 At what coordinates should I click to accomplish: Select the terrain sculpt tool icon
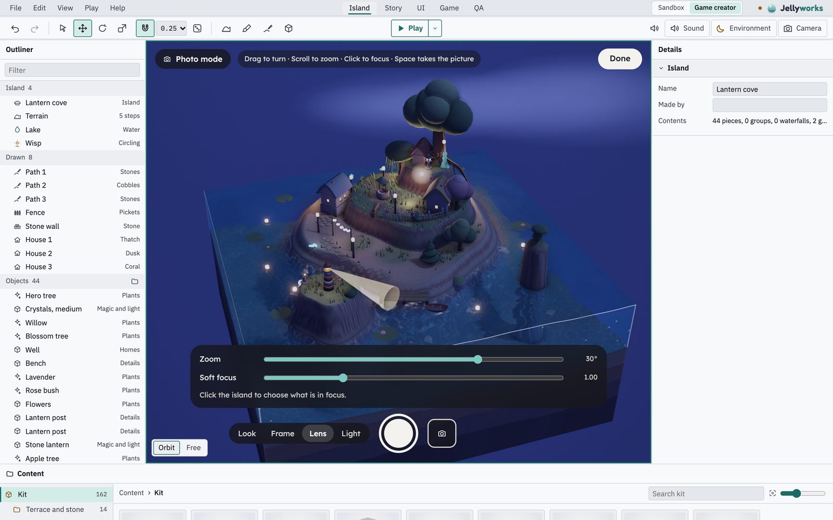coord(226,29)
